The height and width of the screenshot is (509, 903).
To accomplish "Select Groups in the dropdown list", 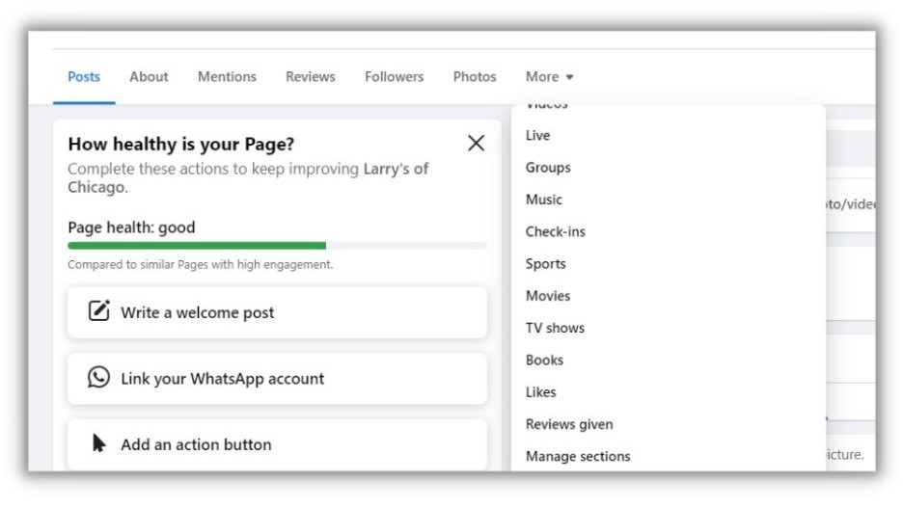I will point(548,168).
